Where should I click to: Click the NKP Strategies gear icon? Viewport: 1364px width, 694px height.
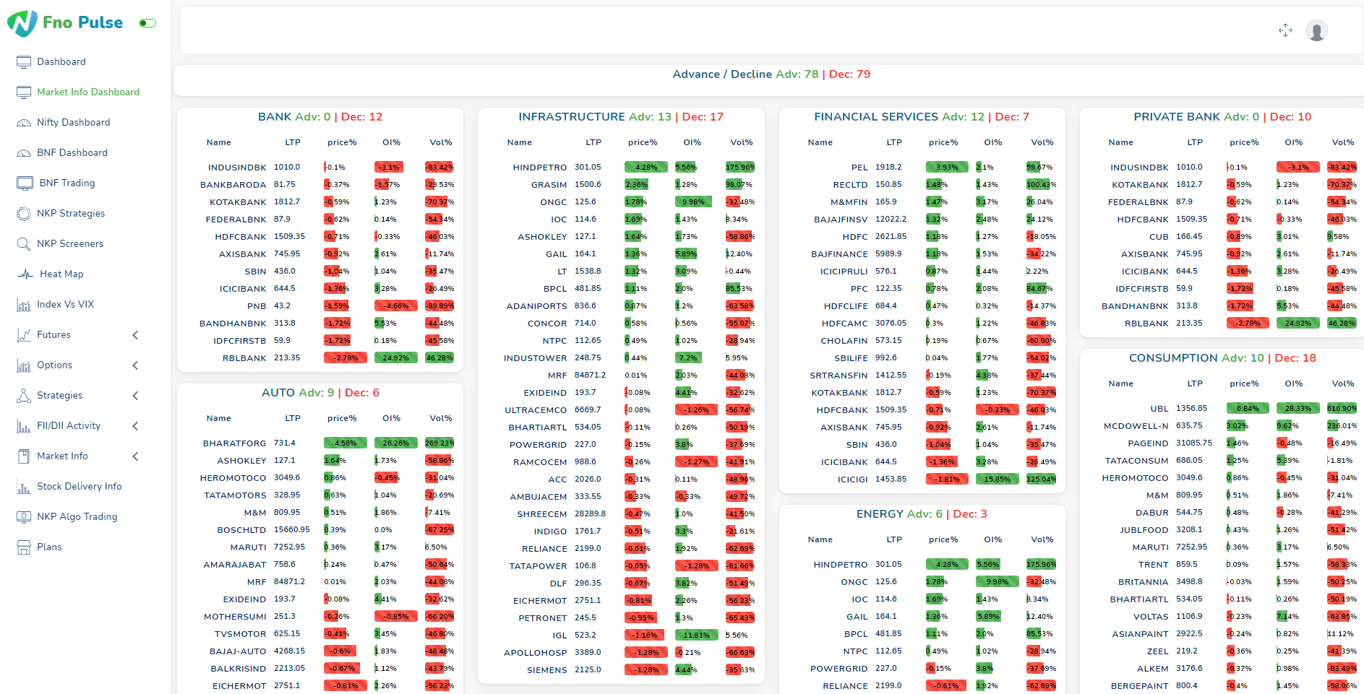tap(24, 214)
